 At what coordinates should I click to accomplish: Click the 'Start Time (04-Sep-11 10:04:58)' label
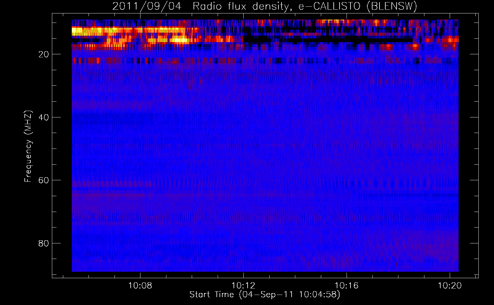coord(265,295)
